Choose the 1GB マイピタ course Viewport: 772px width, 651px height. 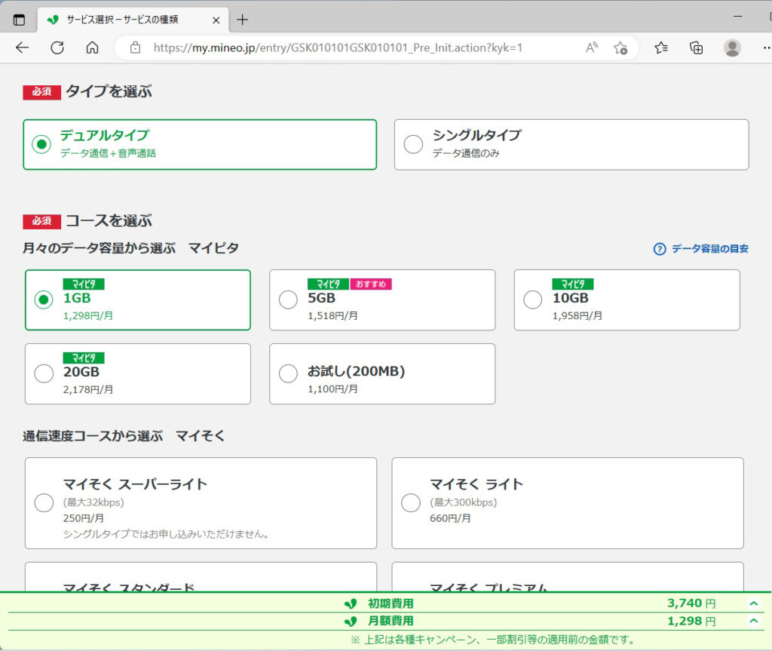(138, 299)
